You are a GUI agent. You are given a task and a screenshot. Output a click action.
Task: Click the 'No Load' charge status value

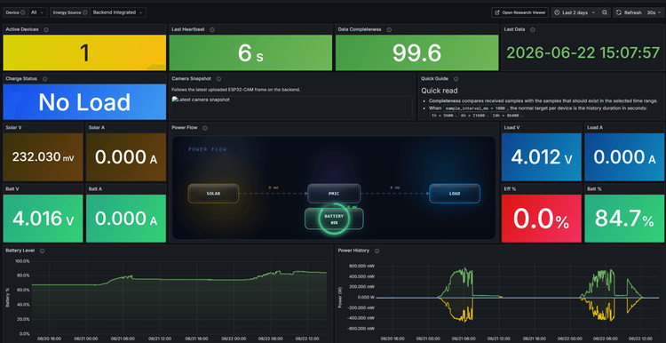tap(84, 102)
